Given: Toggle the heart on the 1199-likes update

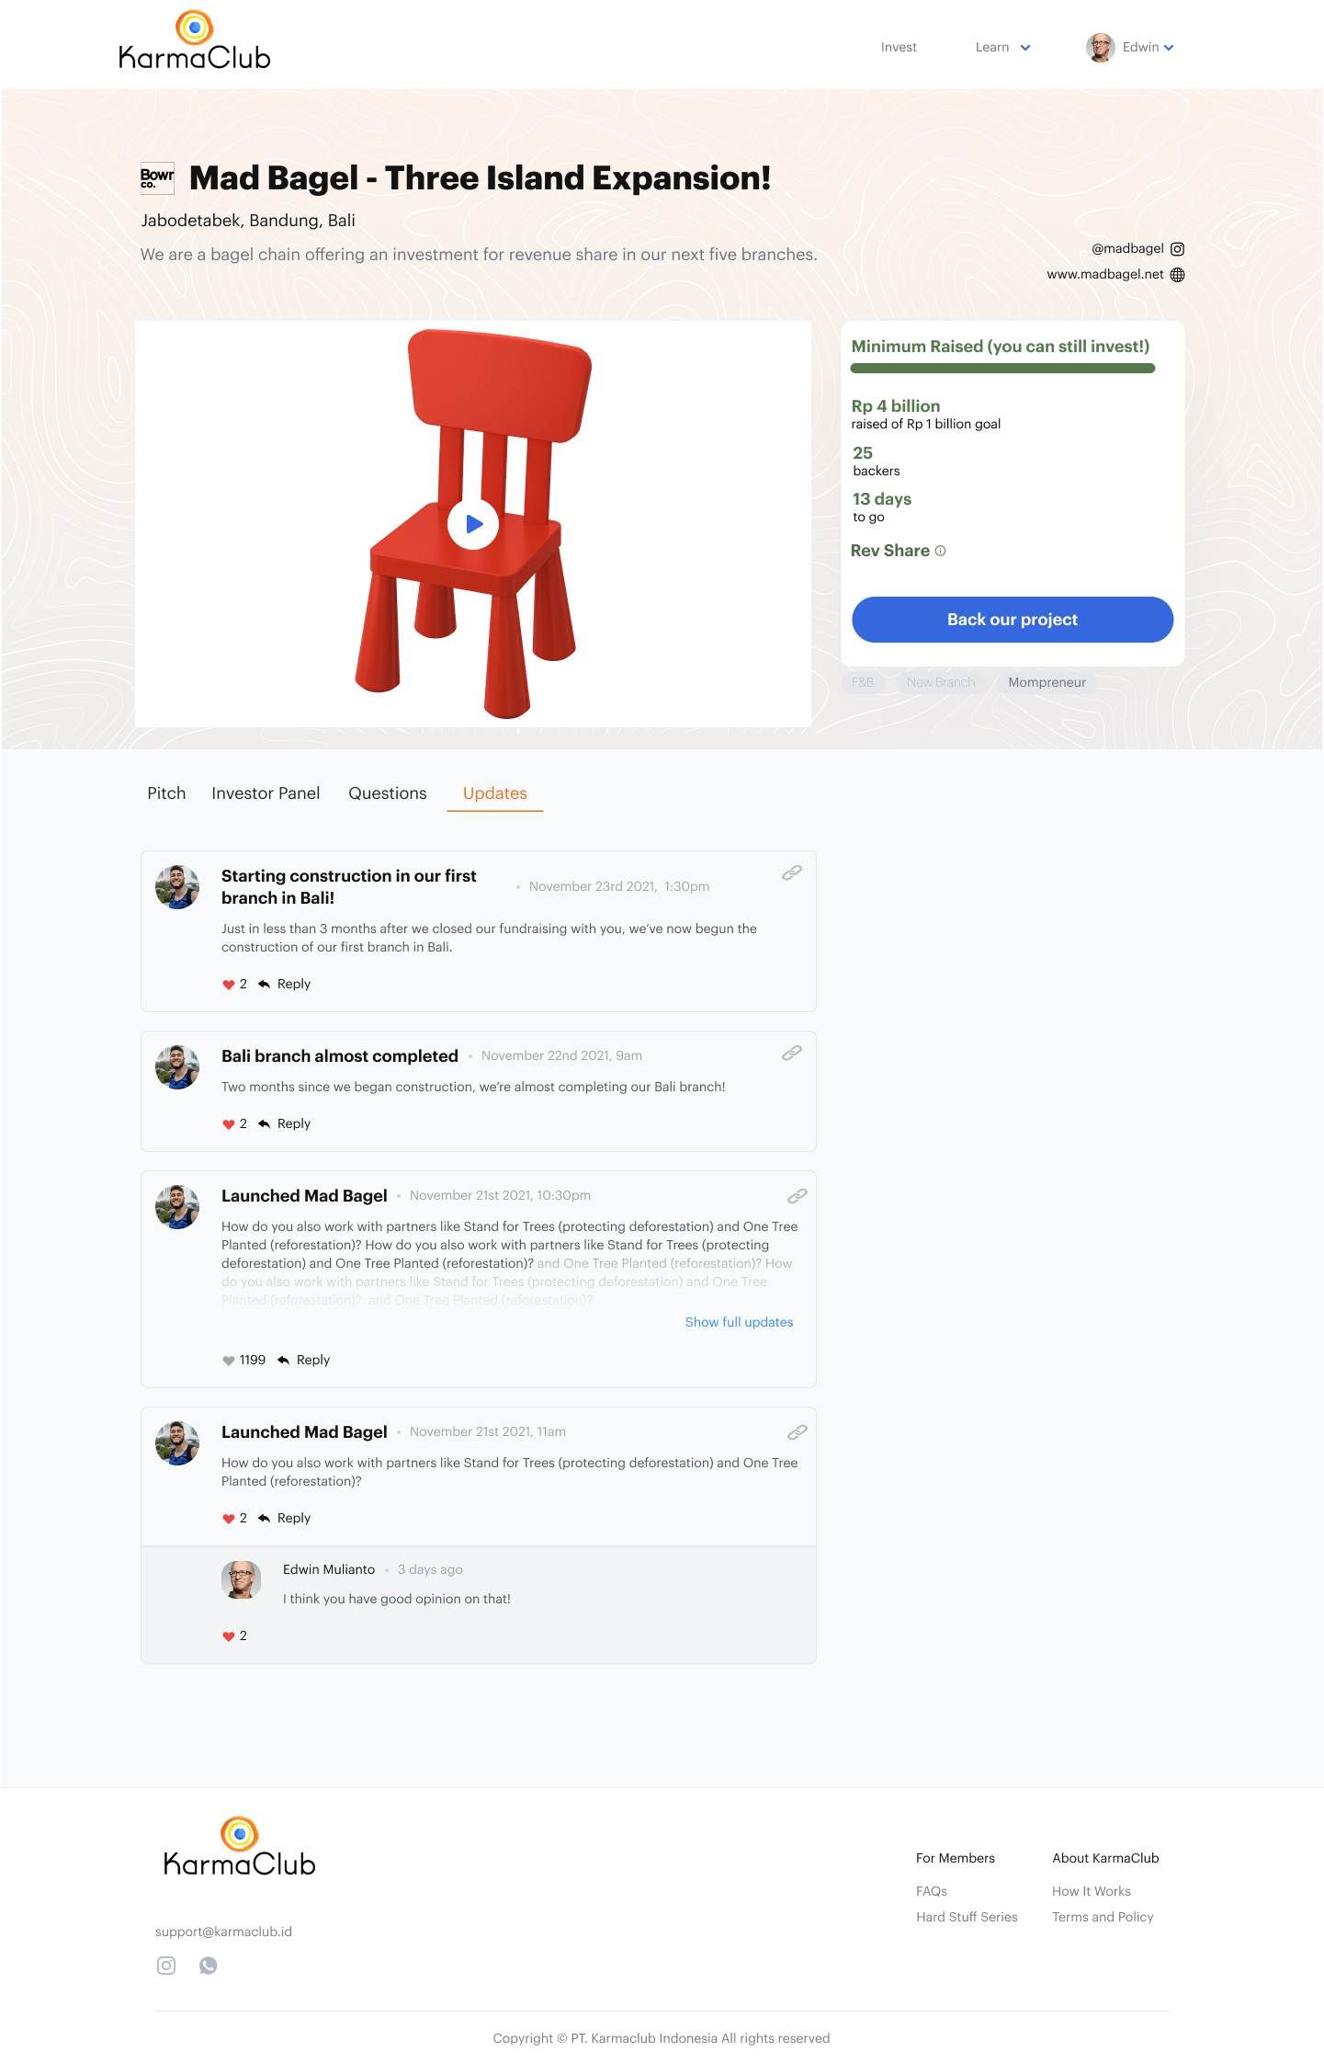Looking at the screenshot, I should click(x=228, y=1361).
